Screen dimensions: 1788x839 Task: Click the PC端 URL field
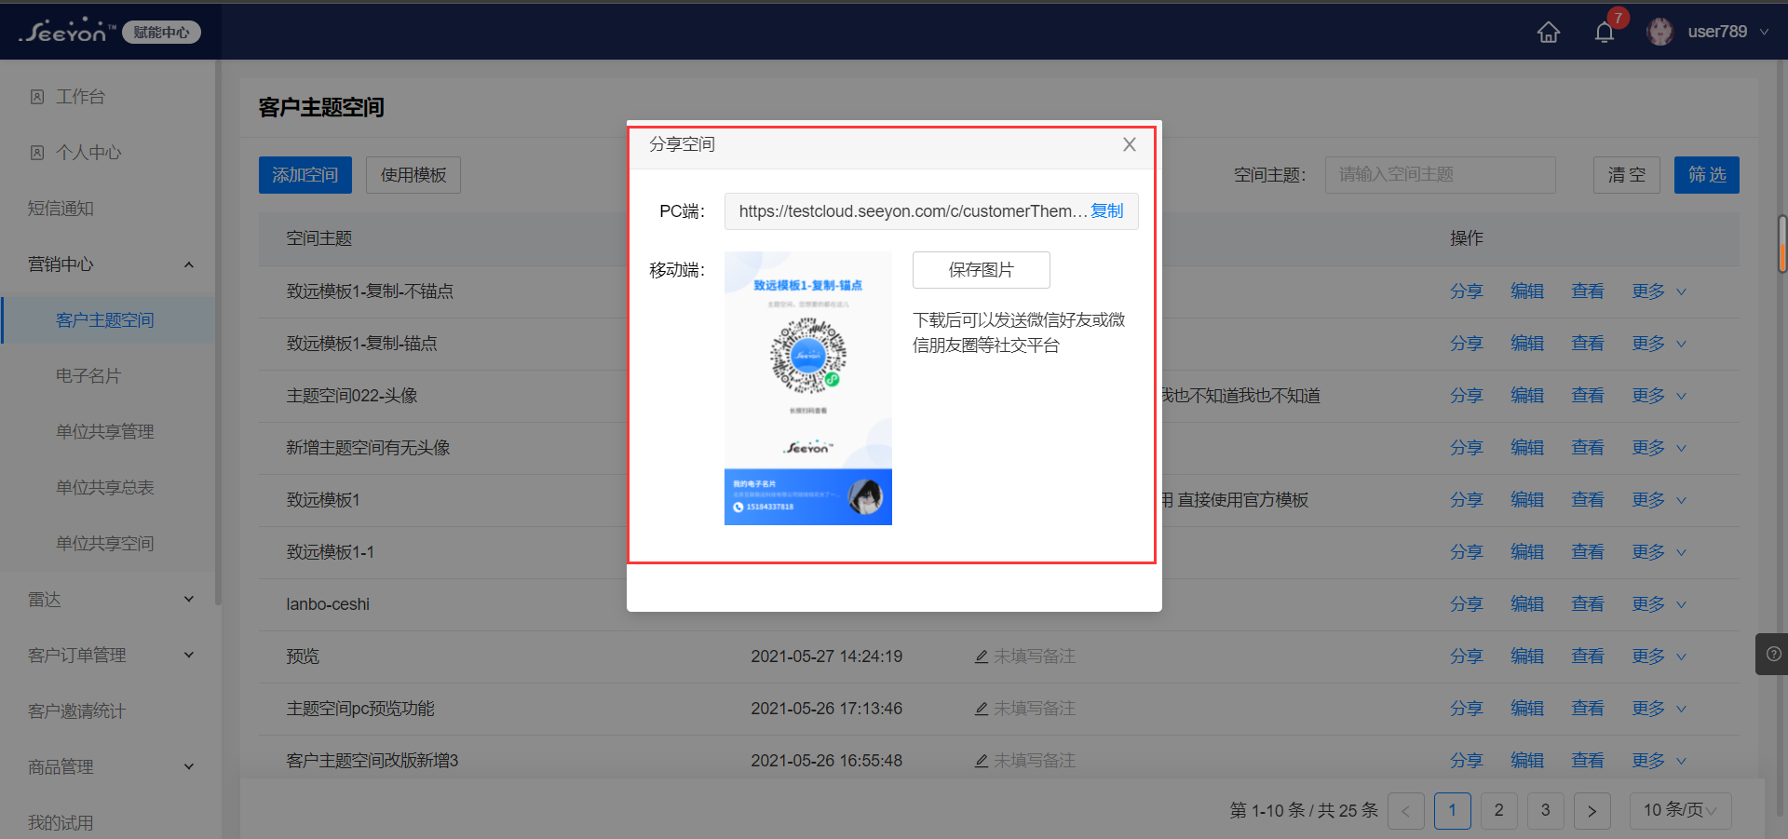tap(931, 211)
